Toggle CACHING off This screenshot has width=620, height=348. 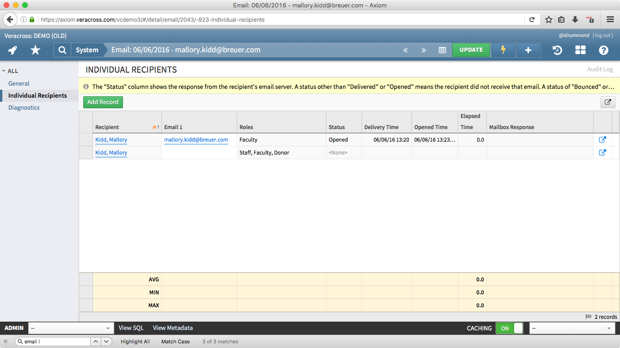[509, 328]
